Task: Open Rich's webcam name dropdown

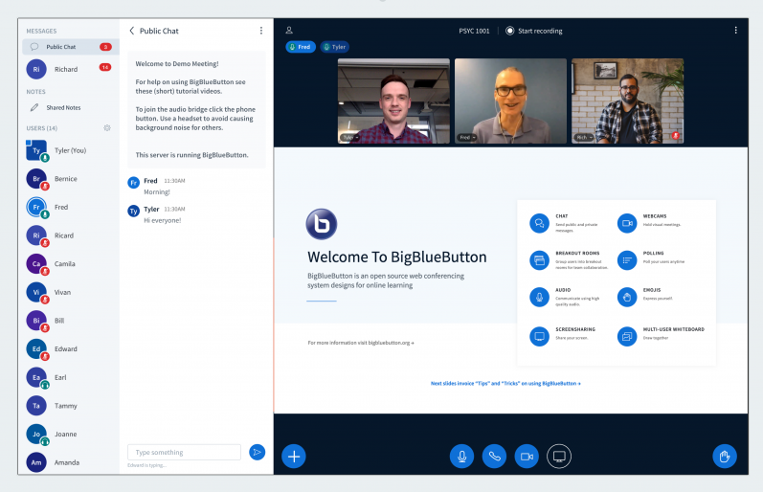Action: (x=584, y=138)
